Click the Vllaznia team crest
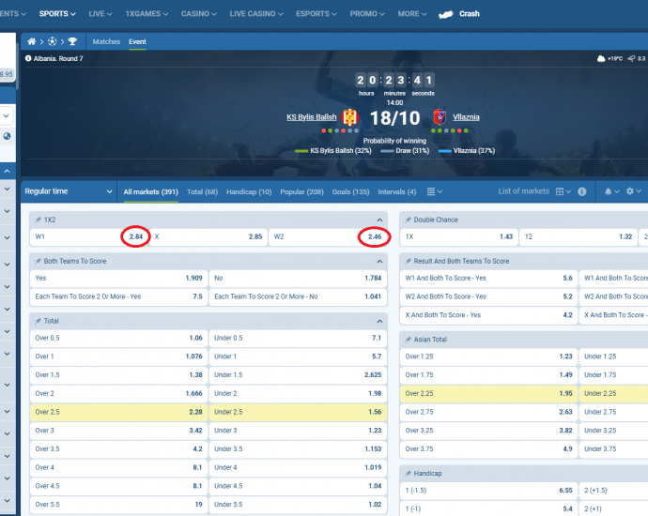 click(x=440, y=117)
